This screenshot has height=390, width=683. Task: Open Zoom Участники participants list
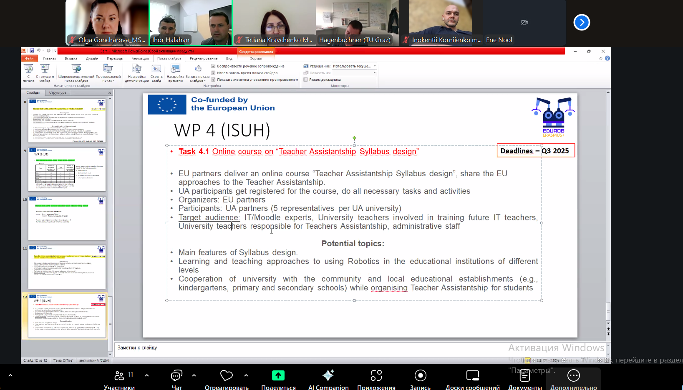(x=119, y=379)
